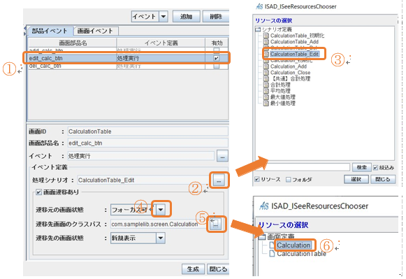The width and height of the screenshot is (406, 279).
Task: Open the browse button next to イベント field
Action: (x=222, y=156)
